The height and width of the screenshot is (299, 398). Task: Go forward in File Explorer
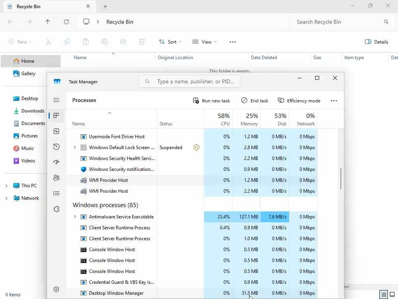click(x=29, y=22)
